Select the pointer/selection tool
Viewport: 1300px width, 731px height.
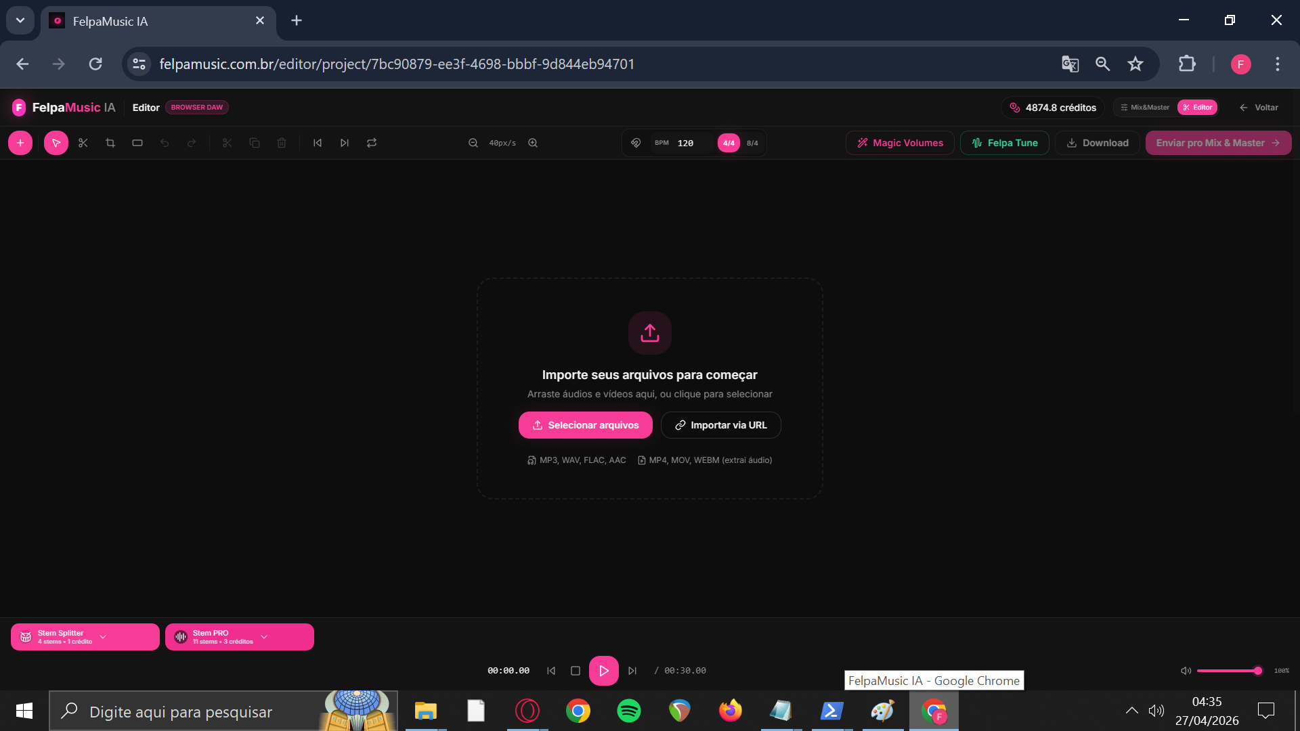pyautogui.click(x=56, y=143)
